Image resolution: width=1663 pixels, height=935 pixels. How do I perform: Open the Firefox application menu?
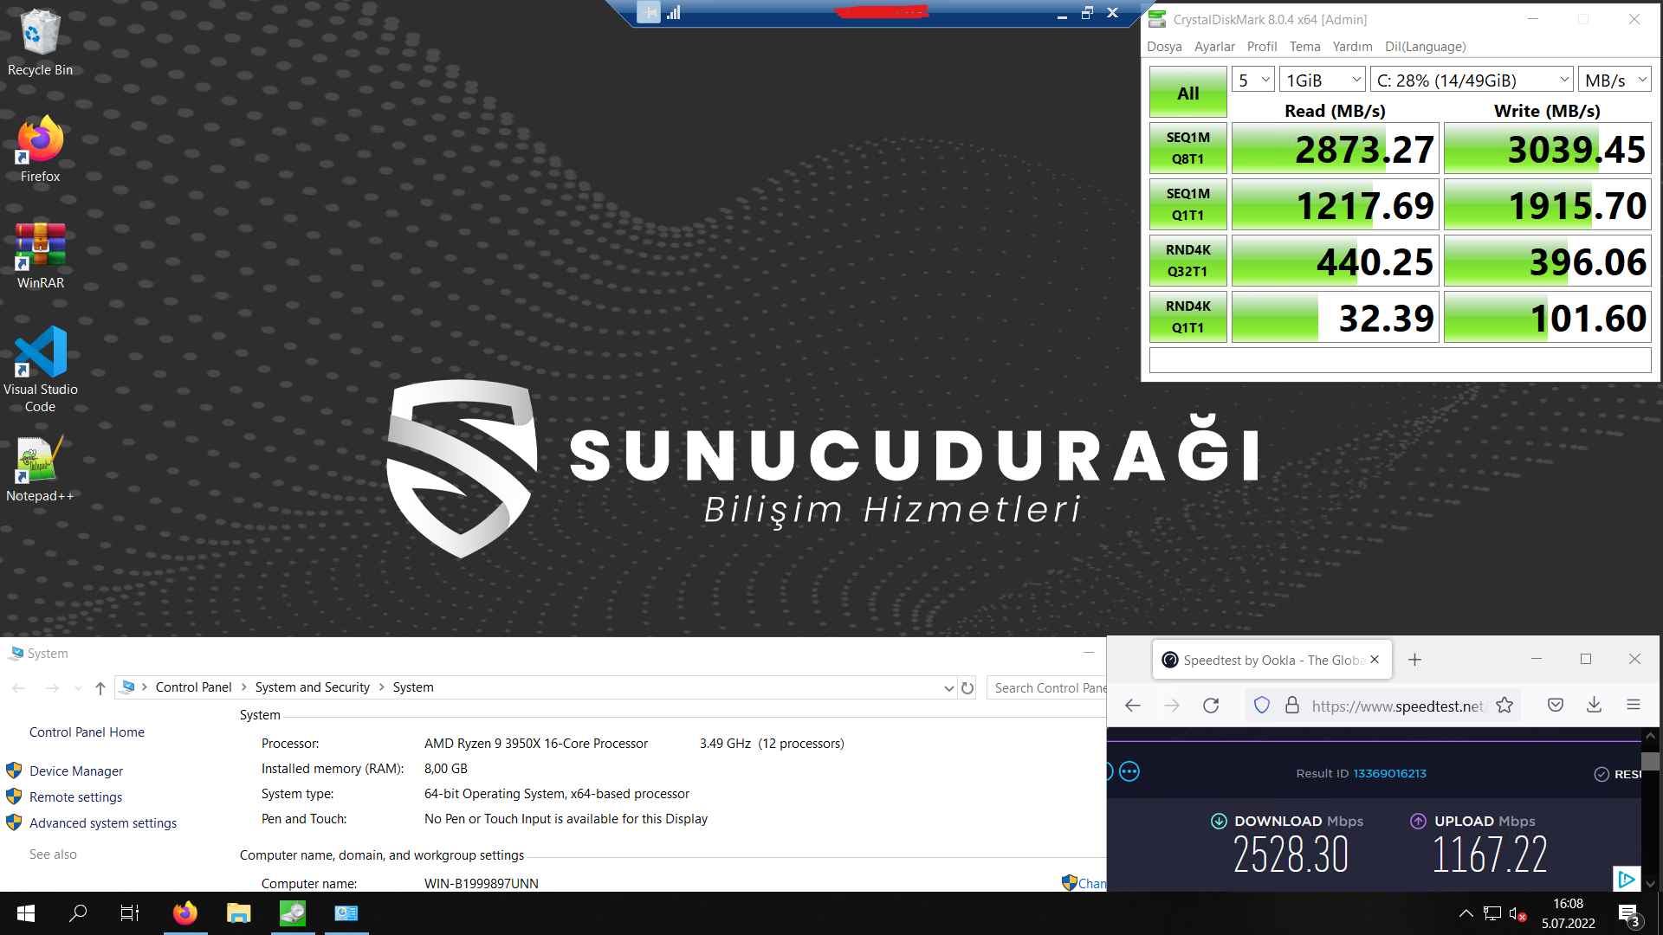(1634, 706)
